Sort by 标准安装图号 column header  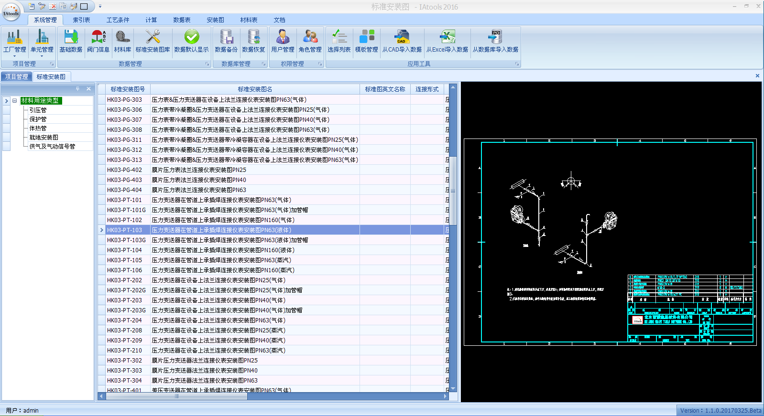[128, 89]
